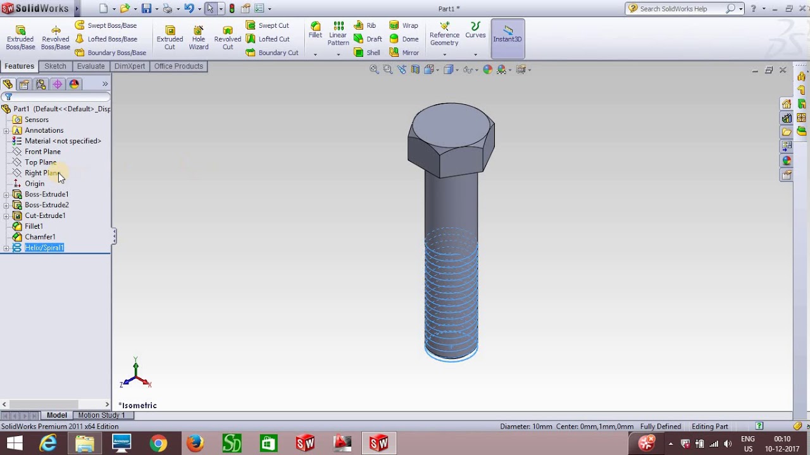Activate the Section View icon
The width and height of the screenshot is (810, 455).
pyautogui.click(x=415, y=70)
